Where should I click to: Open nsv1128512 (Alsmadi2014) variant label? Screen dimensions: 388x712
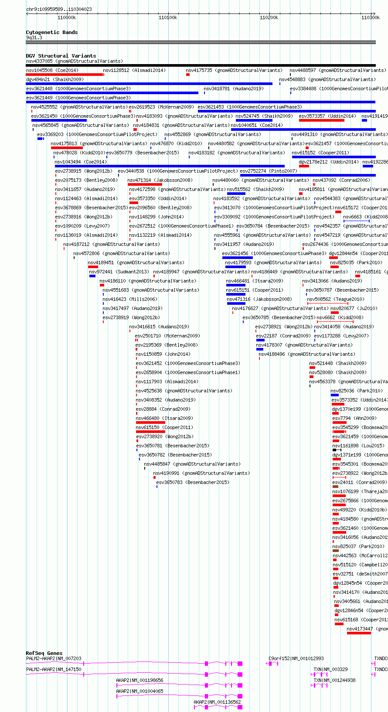[x=134, y=70]
